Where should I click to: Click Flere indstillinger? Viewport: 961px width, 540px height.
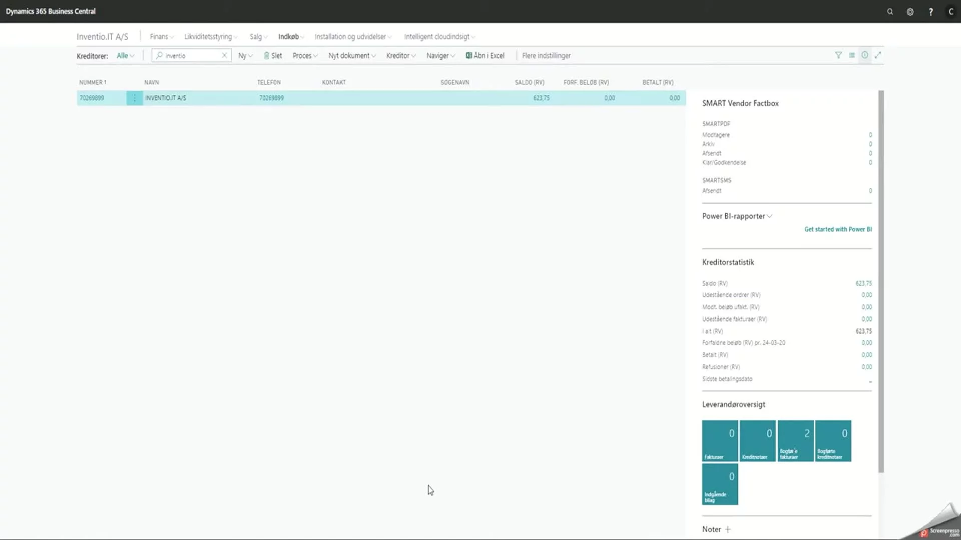click(546, 55)
